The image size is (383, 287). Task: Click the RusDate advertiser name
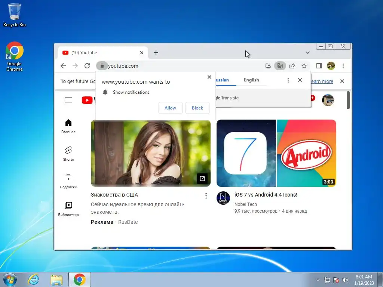(128, 222)
